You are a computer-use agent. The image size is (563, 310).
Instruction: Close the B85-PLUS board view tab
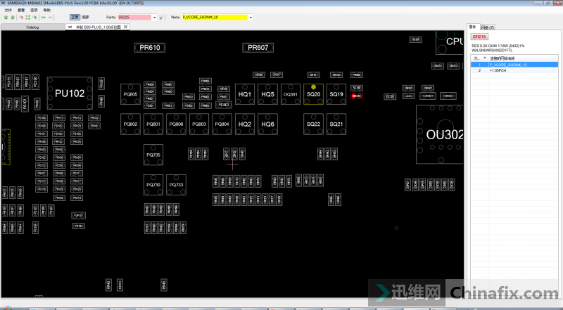(126, 27)
